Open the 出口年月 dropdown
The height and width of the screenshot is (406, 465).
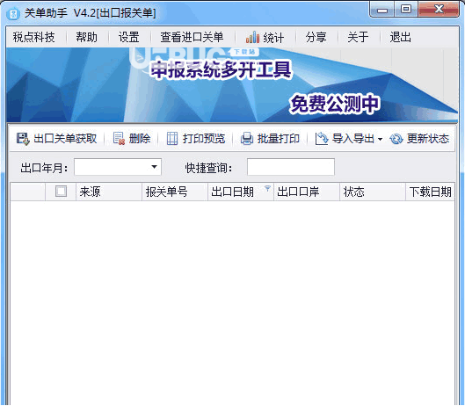pyautogui.click(x=154, y=167)
